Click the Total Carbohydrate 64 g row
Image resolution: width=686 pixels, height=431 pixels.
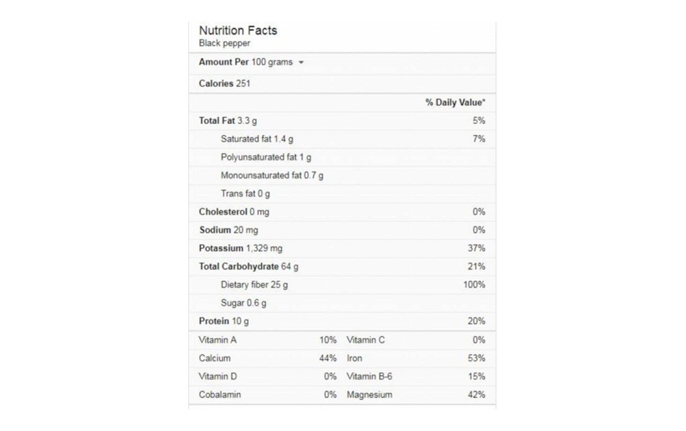(x=342, y=267)
